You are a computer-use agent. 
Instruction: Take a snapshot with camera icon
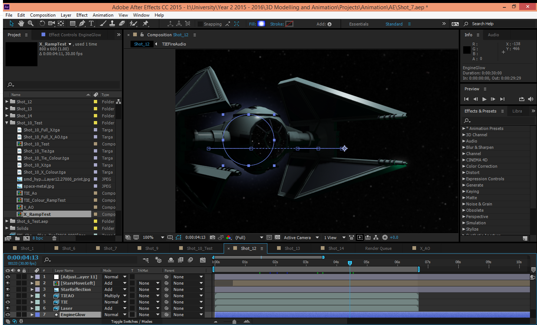click(x=213, y=238)
